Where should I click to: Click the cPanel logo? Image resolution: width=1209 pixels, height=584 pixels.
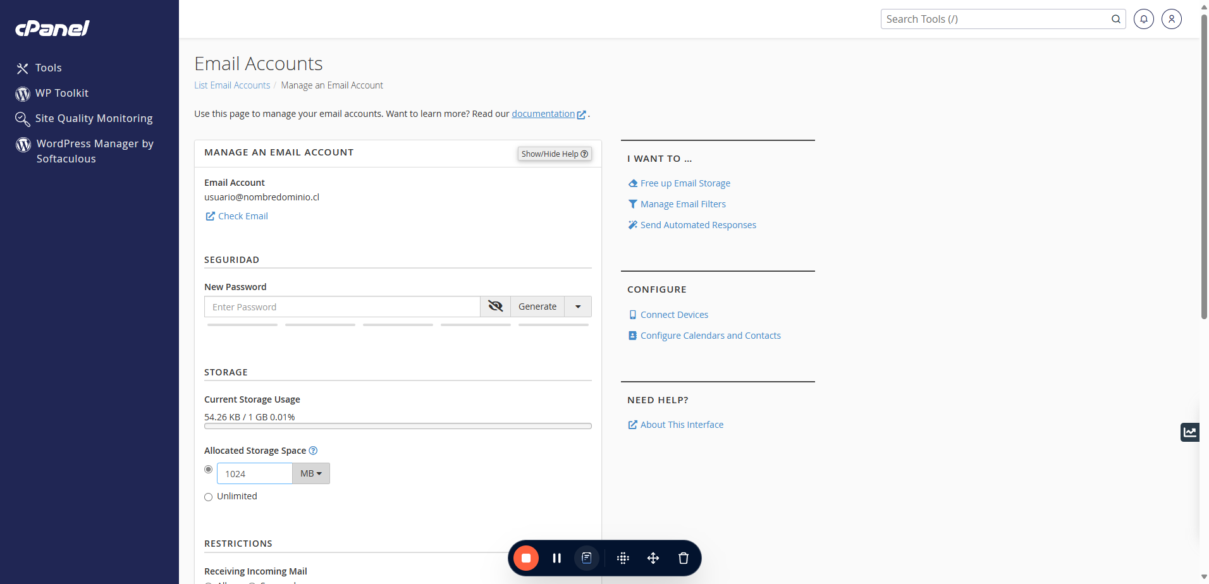pyautogui.click(x=52, y=28)
